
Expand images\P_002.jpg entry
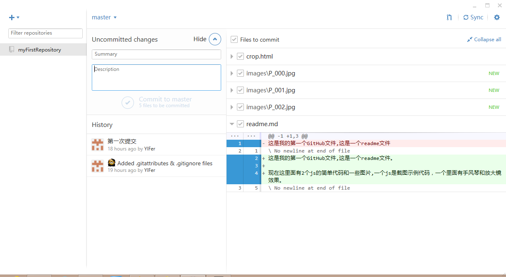(x=232, y=107)
